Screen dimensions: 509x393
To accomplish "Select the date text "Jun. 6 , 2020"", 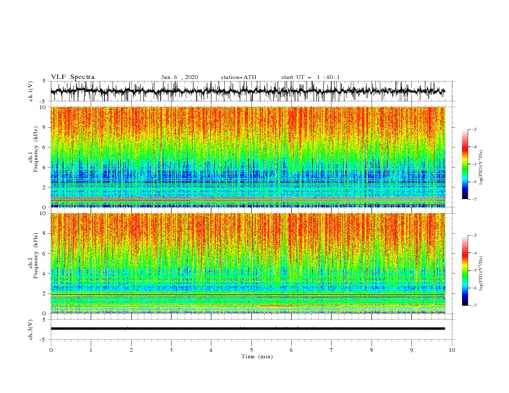I will (x=179, y=77).
